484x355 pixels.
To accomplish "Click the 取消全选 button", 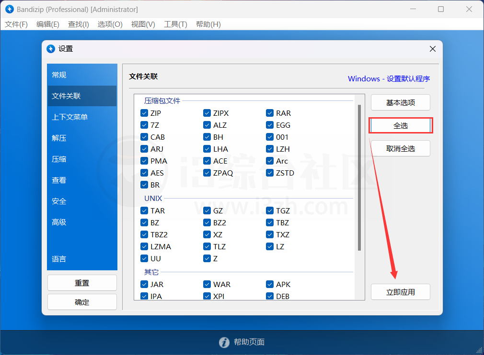I will 400,148.
